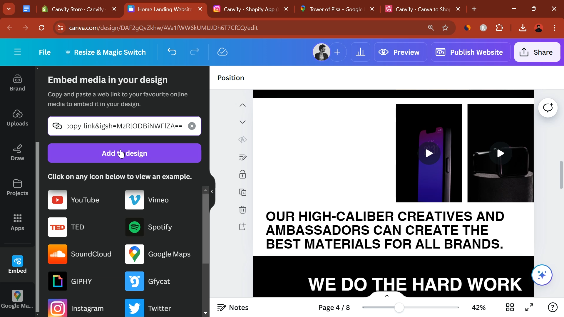Click Publish Website
The width and height of the screenshot is (564, 317).
[x=470, y=52]
